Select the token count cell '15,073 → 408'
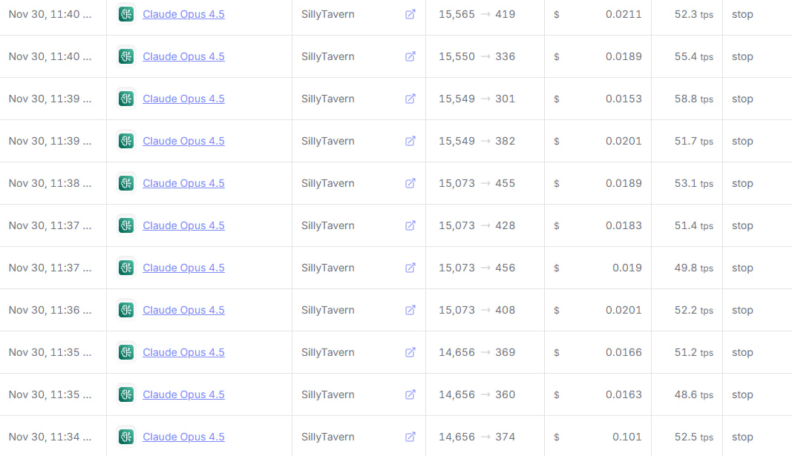This screenshot has height=456, width=792. 477,310
